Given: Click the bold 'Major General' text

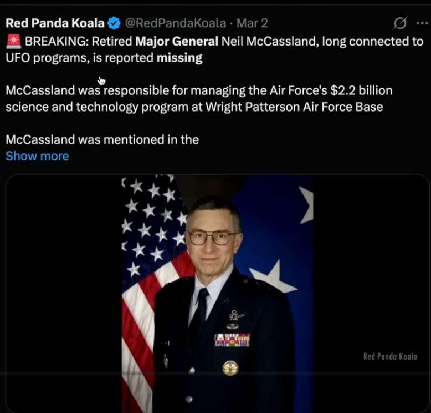Looking at the screenshot, I should point(177,41).
